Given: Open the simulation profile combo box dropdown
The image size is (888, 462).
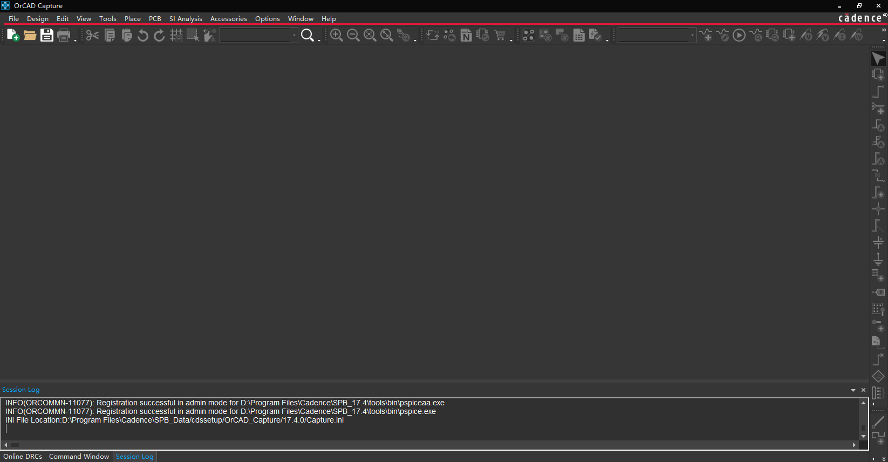Looking at the screenshot, I should [692, 36].
